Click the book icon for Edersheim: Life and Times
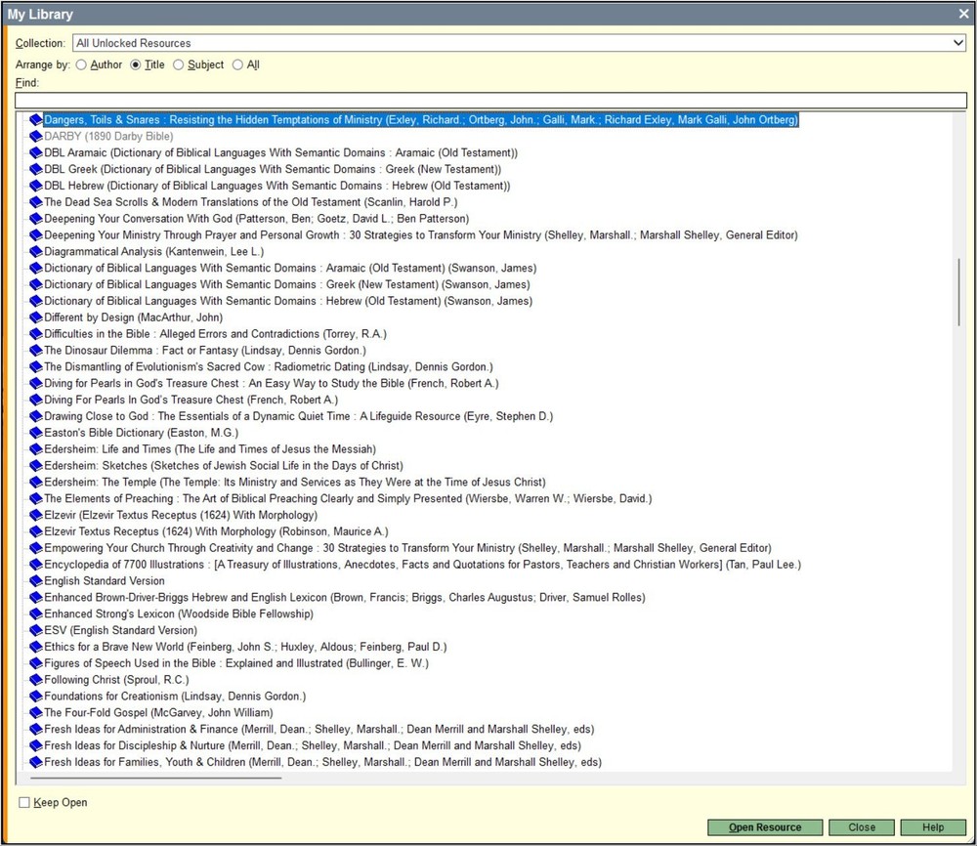The width and height of the screenshot is (977, 846). (36, 449)
